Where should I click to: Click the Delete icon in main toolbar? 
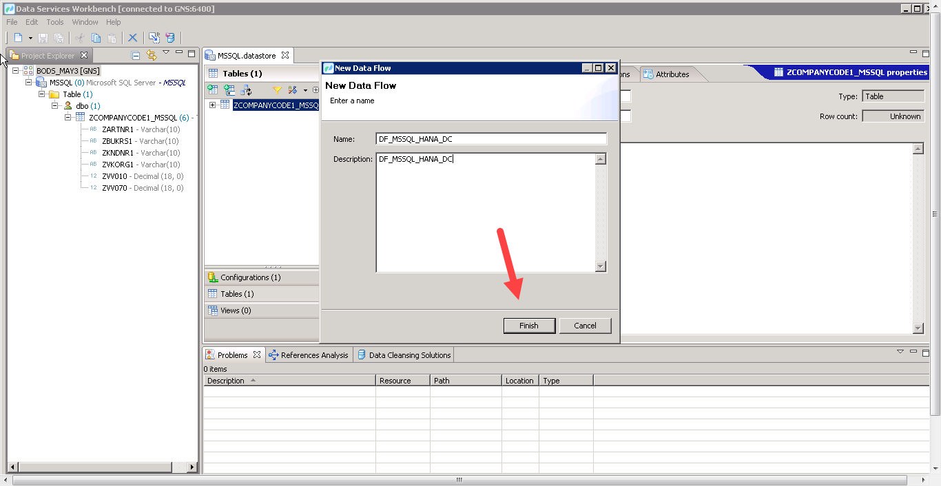tap(133, 38)
